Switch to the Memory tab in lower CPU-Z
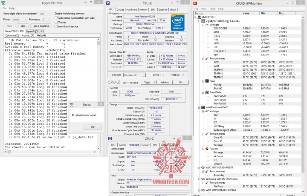The image size is (307, 196). point(145,145)
